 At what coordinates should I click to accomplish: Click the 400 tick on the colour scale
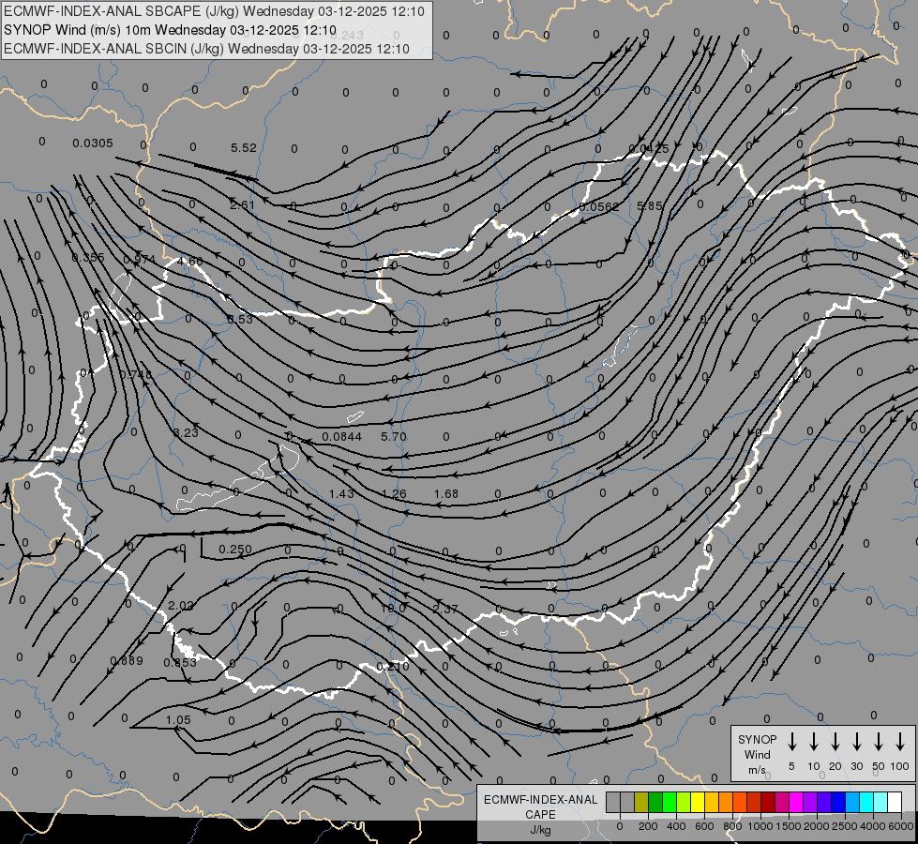pyautogui.click(x=676, y=826)
